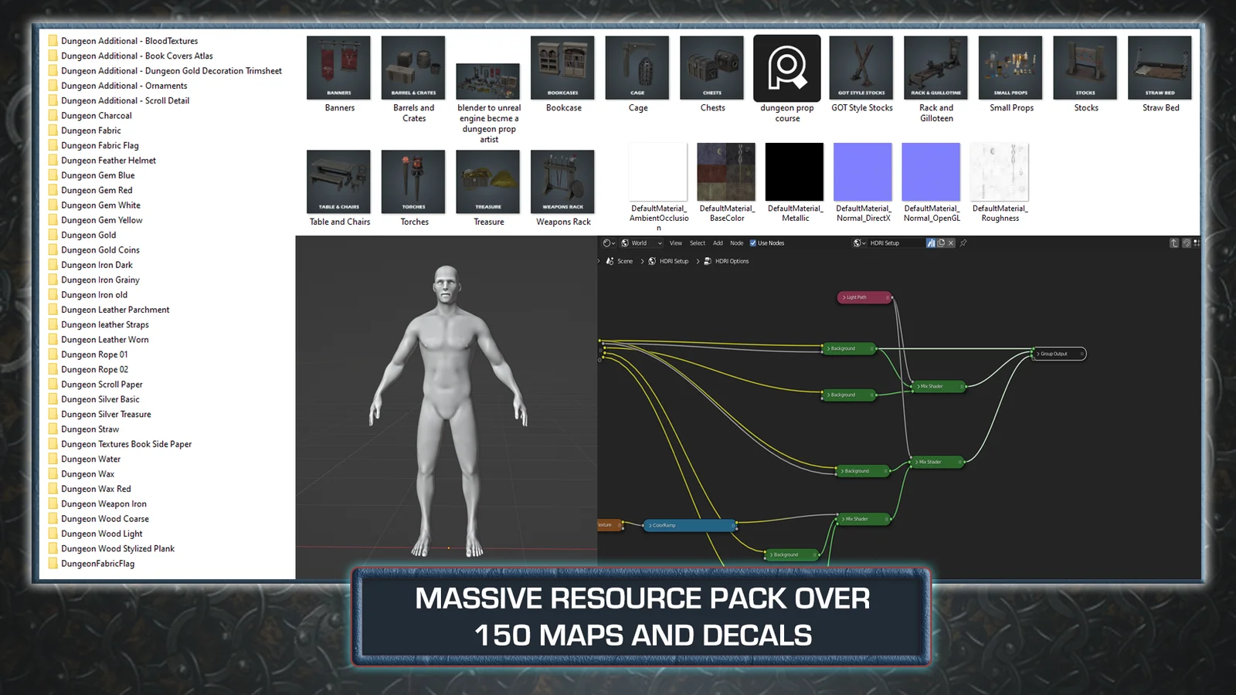Screen dimensions: 1236x695
Task: Click the overlays icon in node editor corner
Action: (x=1197, y=243)
